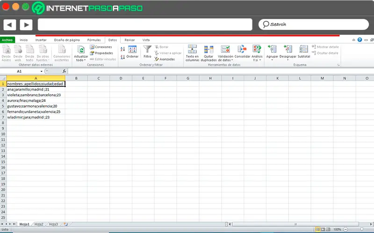Click Volver a aplicar filter
374x233 pixels.
point(168,53)
